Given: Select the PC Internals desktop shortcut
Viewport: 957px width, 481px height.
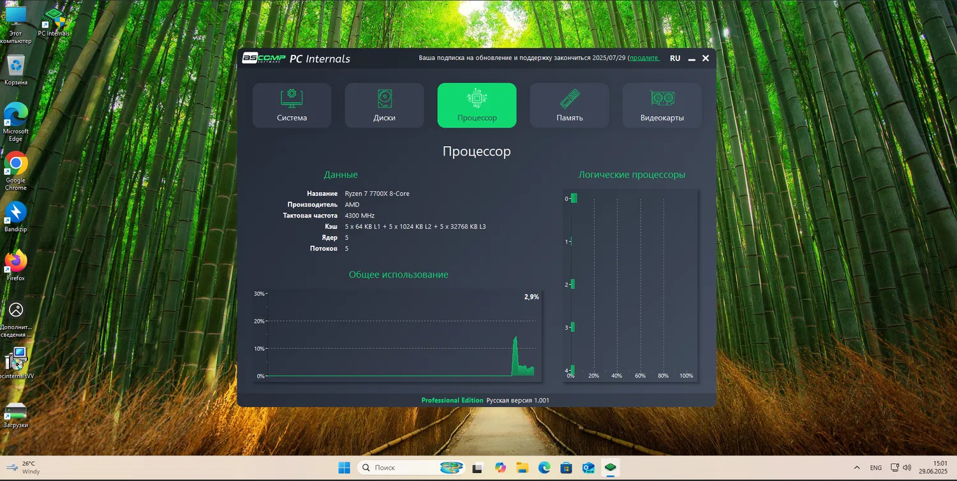Looking at the screenshot, I should (x=54, y=22).
